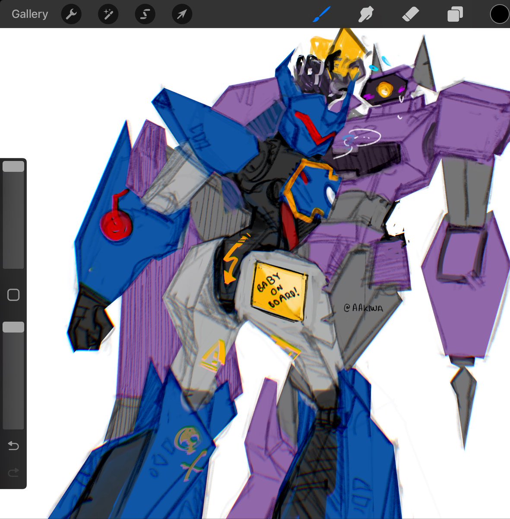The height and width of the screenshot is (519, 510).
Task: Select the Eraser tool
Action: pos(410,15)
